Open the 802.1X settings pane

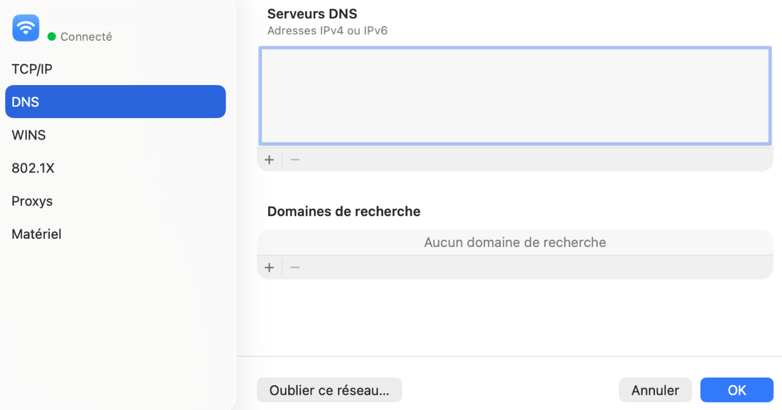click(33, 168)
